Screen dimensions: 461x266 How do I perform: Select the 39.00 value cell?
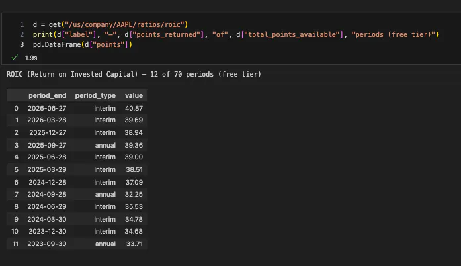[134, 157]
